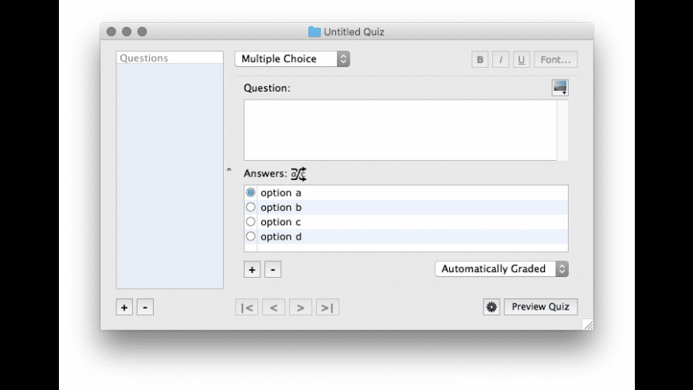Click inside the Question text field
This screenshot has width=693, height=390.
click(x=401, y=130)
